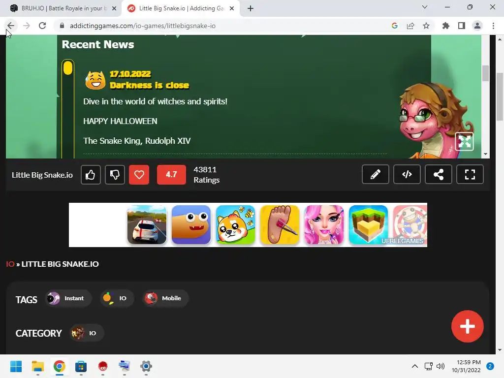The width and height of the screenshot is (504, 378).
Task: Click the game frame scroll down arrow
Action: coord(485,154)
